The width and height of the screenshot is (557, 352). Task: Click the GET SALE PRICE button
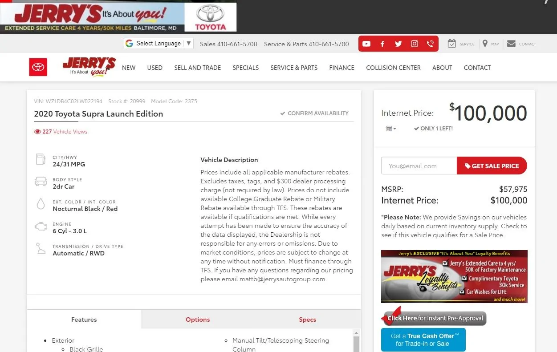492,166
